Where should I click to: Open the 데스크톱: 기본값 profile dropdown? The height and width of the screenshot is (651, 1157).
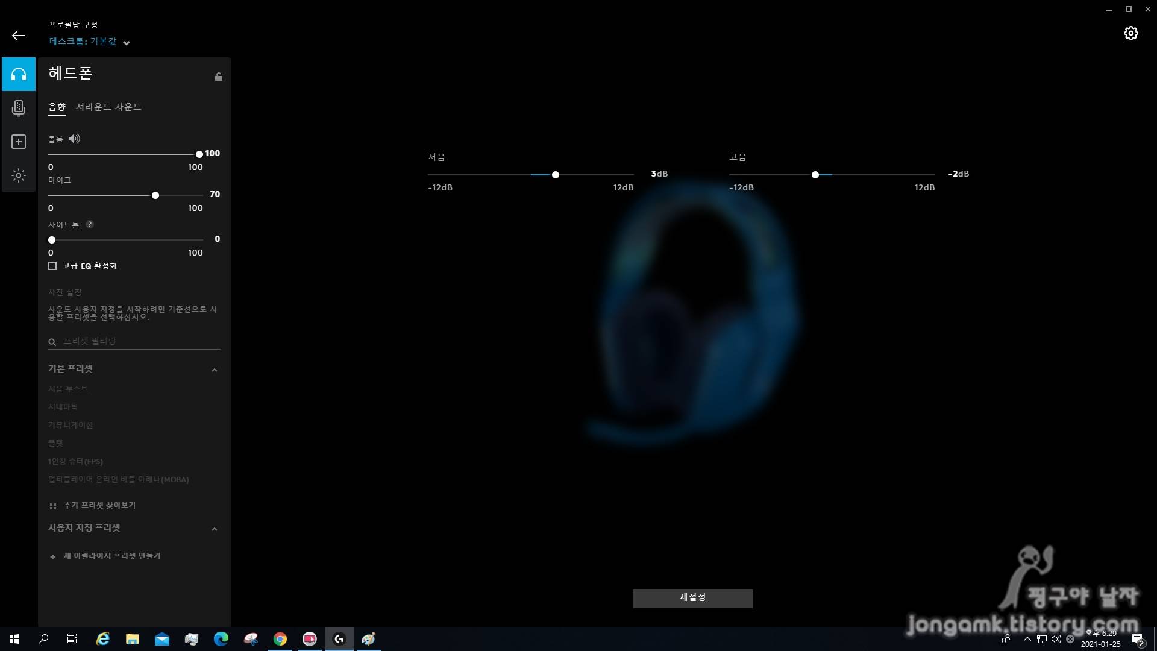pyautogui.click(x=89, y=42)
